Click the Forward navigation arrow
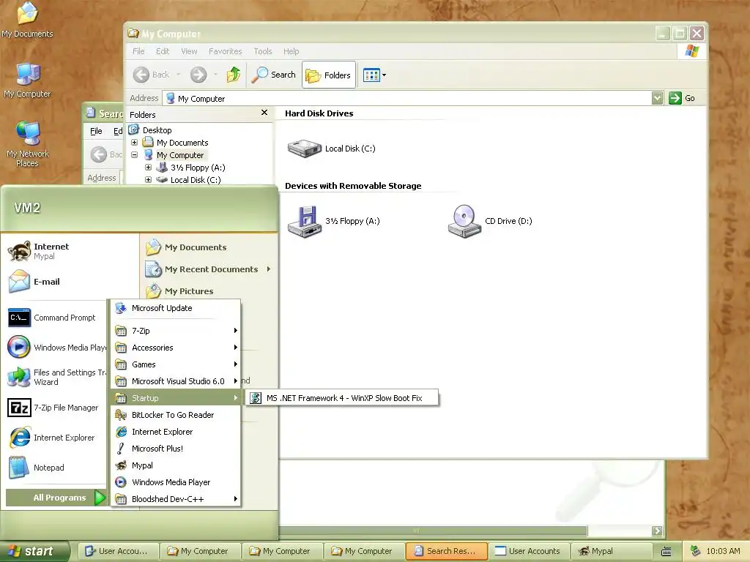The image size is (750, 562). click(198, 75)
